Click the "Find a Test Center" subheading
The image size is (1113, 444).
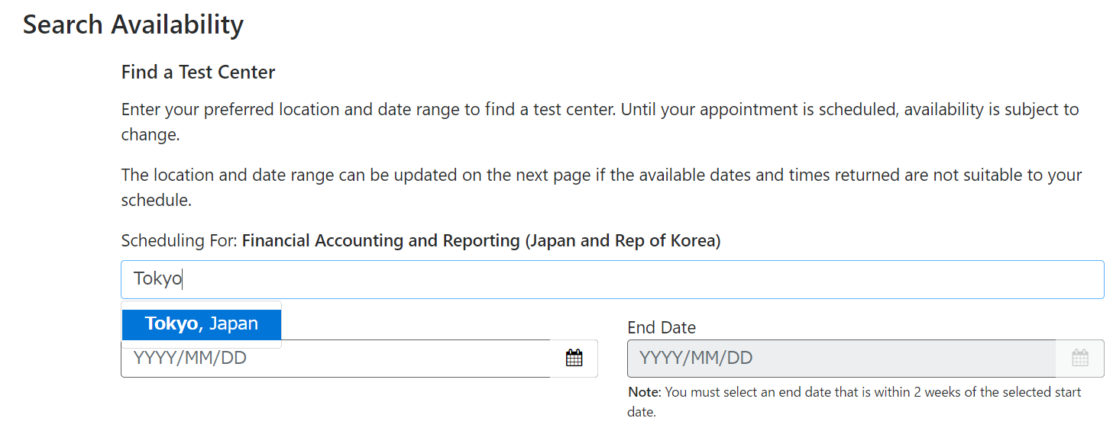(198, 72)
